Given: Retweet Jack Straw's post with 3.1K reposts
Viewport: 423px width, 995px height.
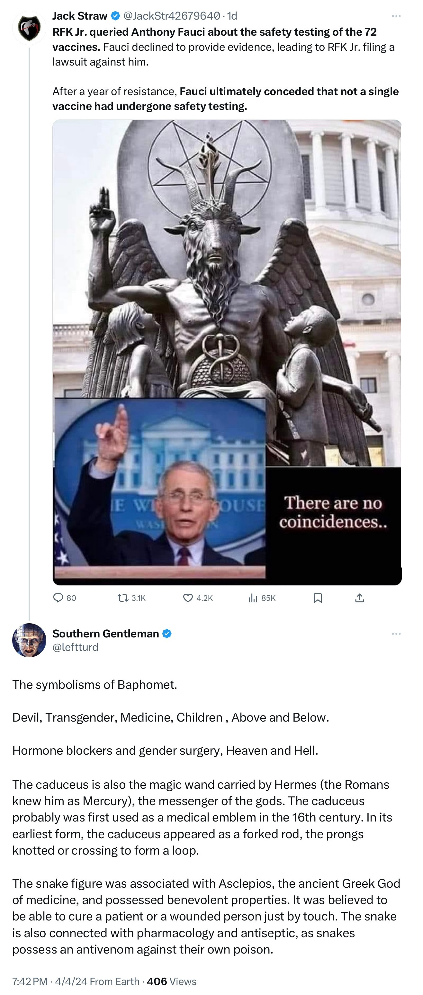Looking at the screenshot, I should click(131, 598).
